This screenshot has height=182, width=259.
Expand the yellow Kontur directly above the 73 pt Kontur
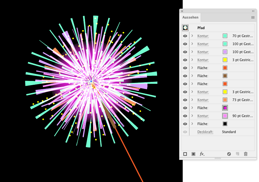[192, 92]
